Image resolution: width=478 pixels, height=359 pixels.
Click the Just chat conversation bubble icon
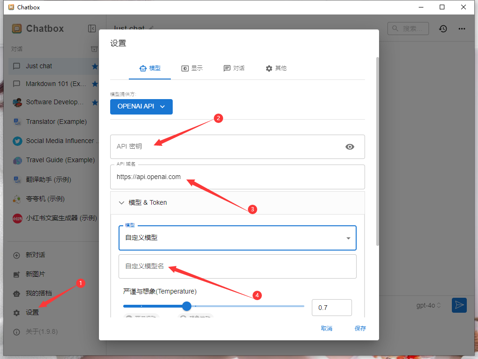click(16, 66)
